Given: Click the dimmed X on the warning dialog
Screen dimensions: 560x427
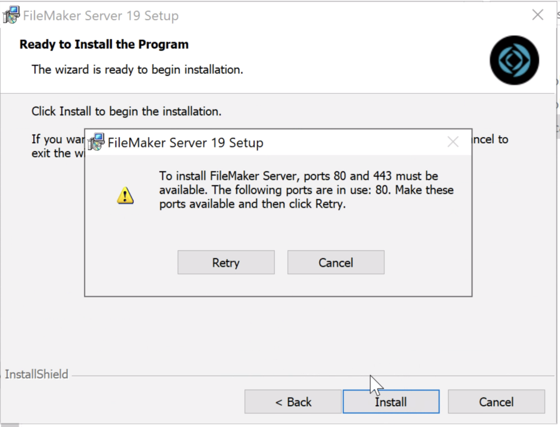Looking at the screenshot, I should pos(452,142).
